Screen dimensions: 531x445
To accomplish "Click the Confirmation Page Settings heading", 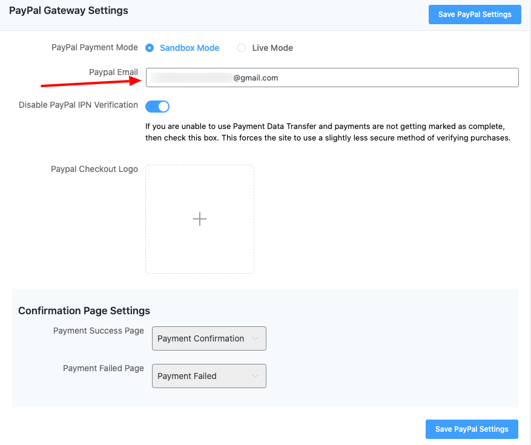I will click(x=84, y=311).
